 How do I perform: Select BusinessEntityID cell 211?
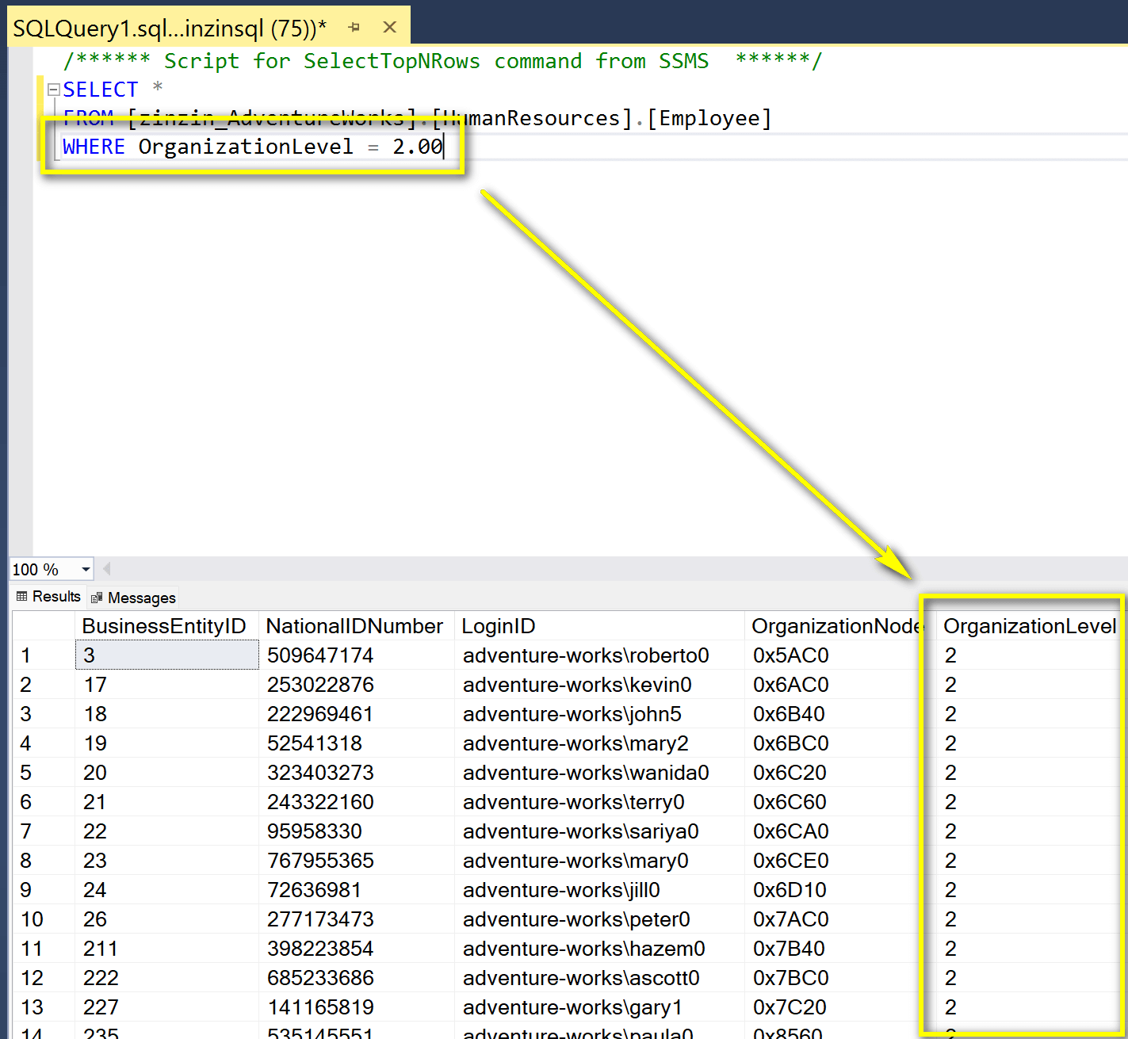point(166,949)
